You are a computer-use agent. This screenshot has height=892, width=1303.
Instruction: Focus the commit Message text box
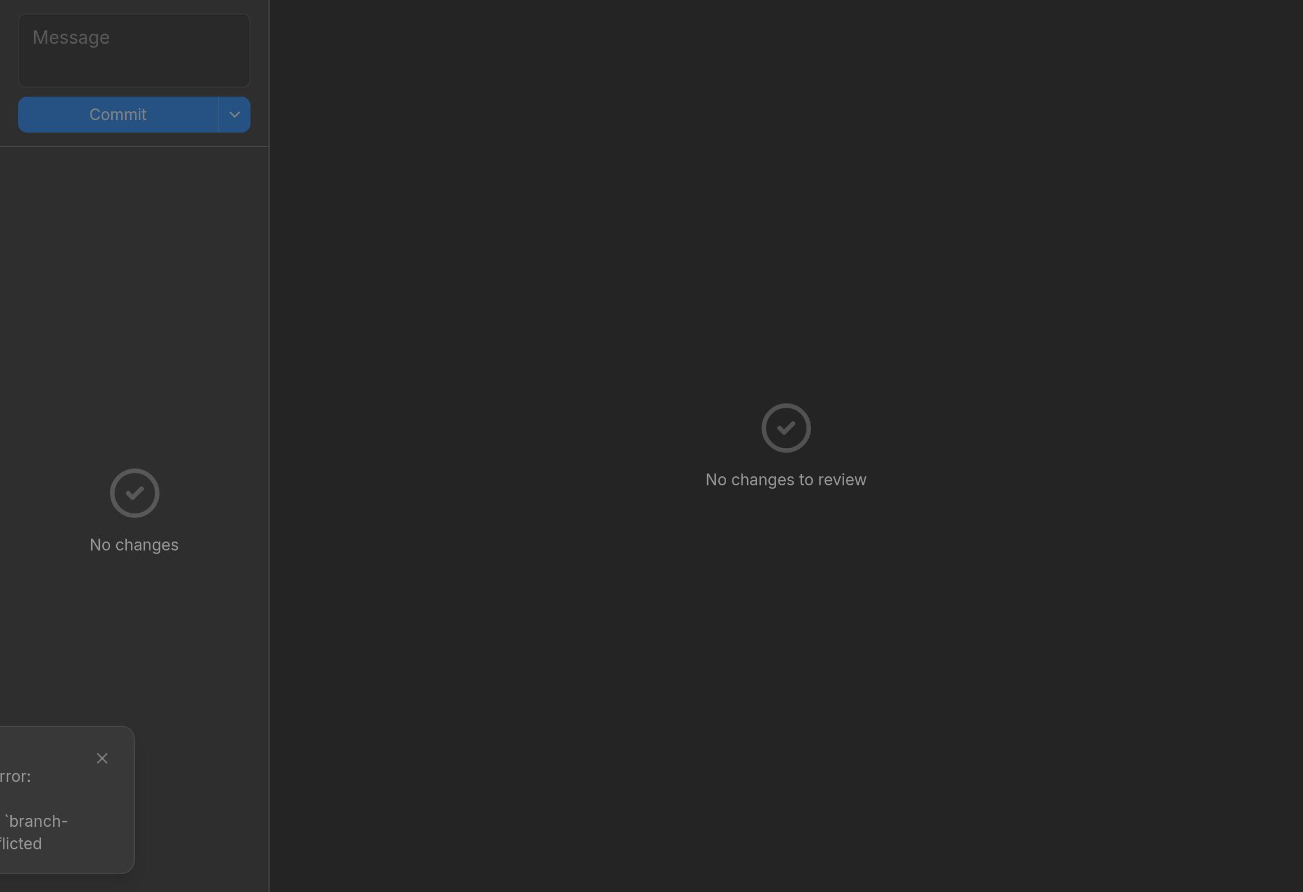click(134, 51)
